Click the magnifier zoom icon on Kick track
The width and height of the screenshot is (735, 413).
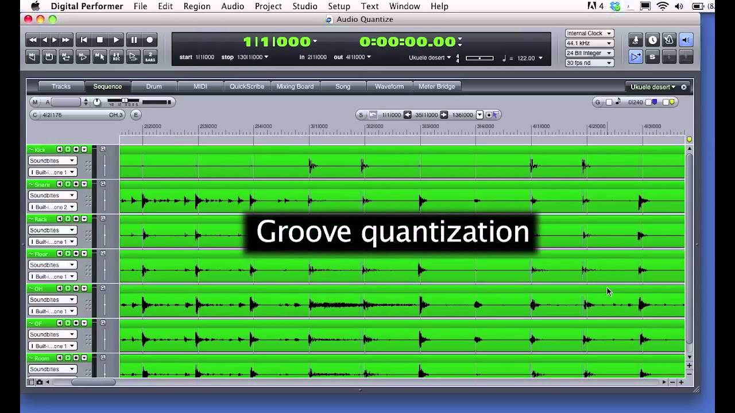point(103,149)
